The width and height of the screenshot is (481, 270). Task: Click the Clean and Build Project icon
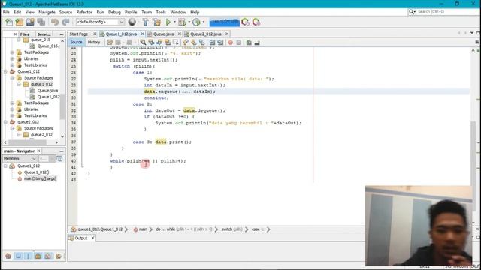(156, 22)
